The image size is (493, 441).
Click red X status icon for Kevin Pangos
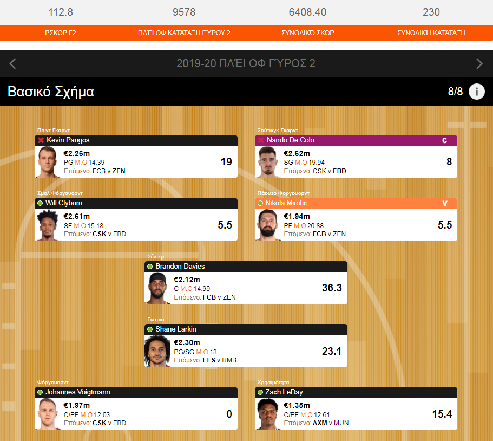[41, 140]
